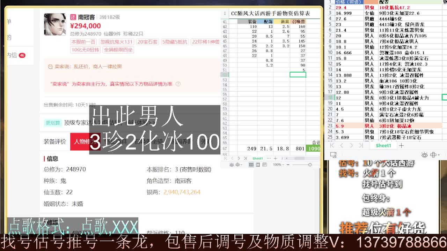447x251 pixels.
Task: Open the JS macro icon in price list status bar
Action: tap(333, 155)
